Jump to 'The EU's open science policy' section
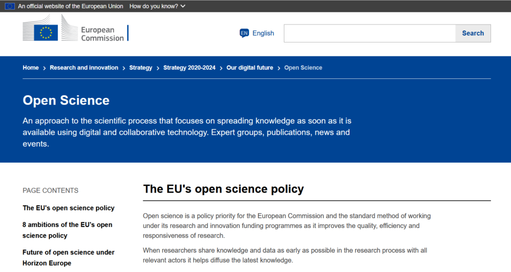 click(68, 208)
